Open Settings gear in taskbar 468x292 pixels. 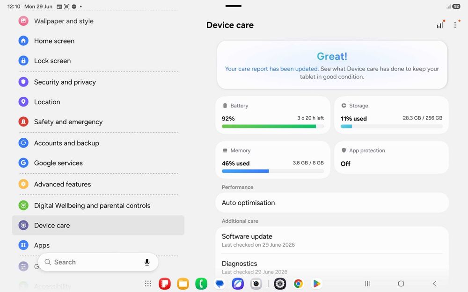(x=280, y=284)
